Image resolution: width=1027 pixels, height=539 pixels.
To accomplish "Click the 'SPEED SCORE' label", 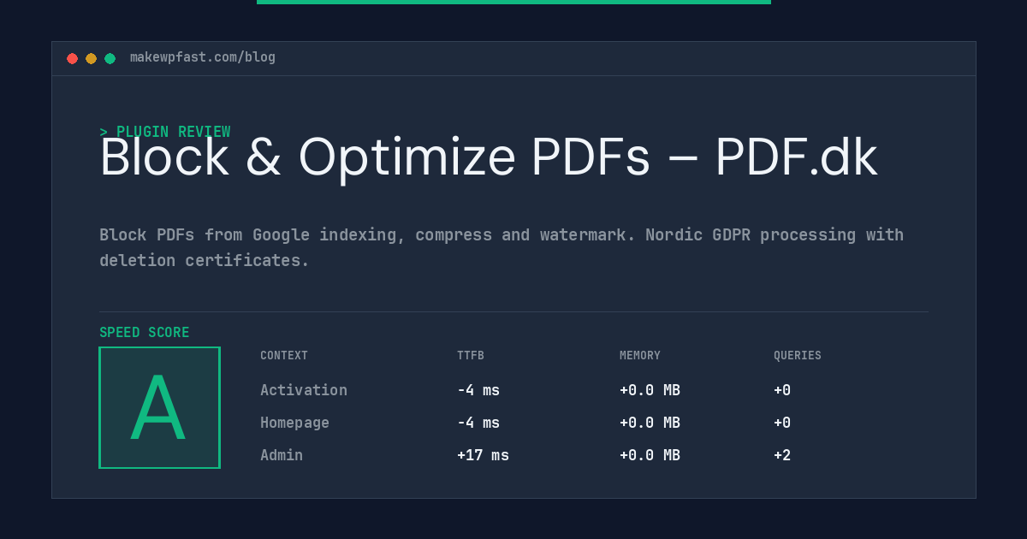I will tap(145, 333).
